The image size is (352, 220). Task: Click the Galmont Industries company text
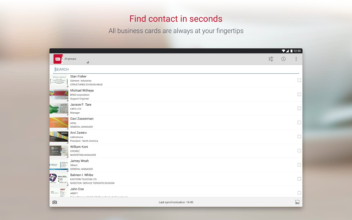pyautogui.click(x=81, y=81)
